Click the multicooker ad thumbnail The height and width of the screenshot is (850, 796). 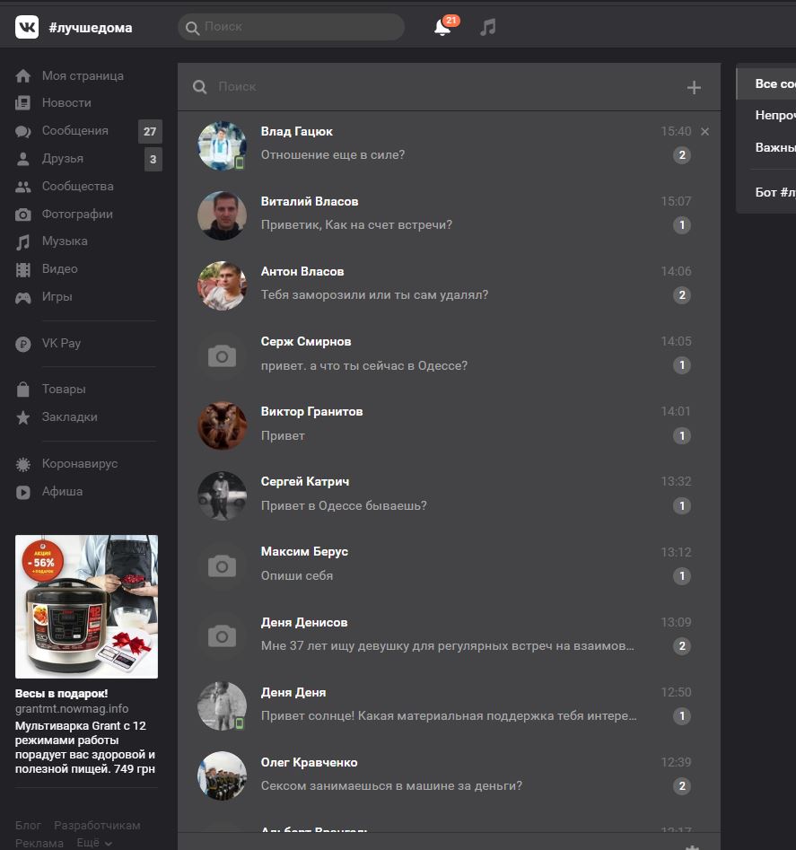(86, 607)
